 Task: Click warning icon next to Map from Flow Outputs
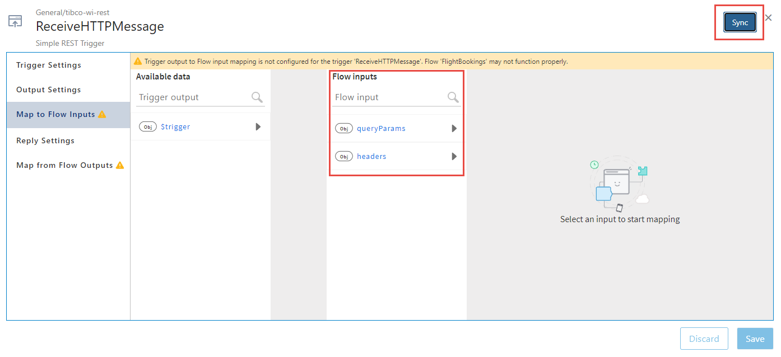coord(120,165)
